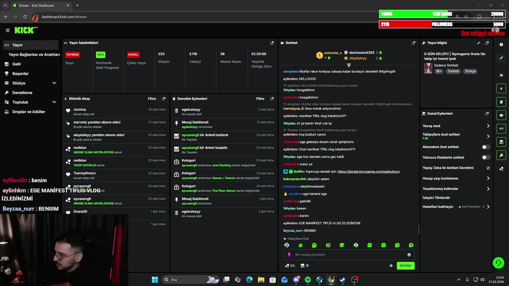
Task: Open Yayın in the left sidebar
Action: pyautogui.click(x=31, y=45)
